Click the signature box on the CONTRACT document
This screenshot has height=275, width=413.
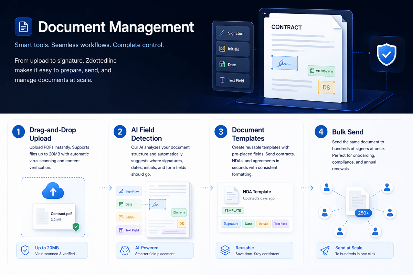(285, 63)
